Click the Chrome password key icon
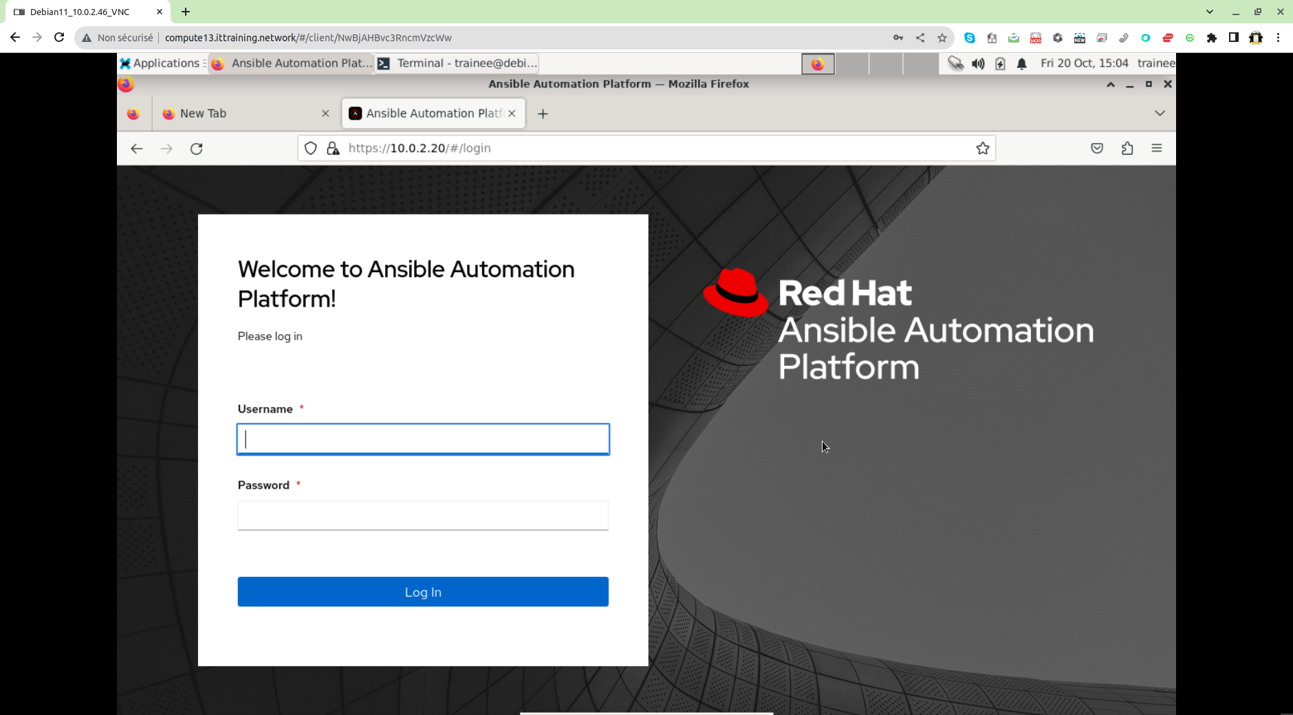The height and width of the screenshot is (715, 1293). point(898,38)
